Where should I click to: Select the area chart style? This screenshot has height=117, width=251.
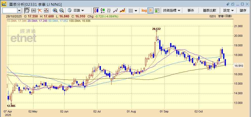click(x=122, y=10)
